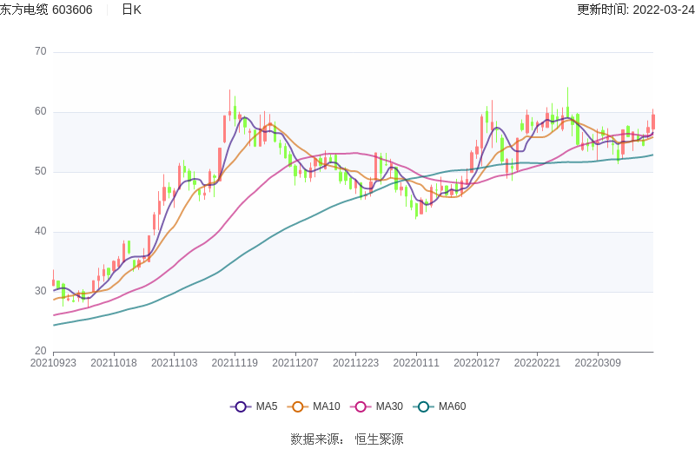Toggle MA60 visibility using its legend text
The image size is (695, 449).
coord(452,406)
